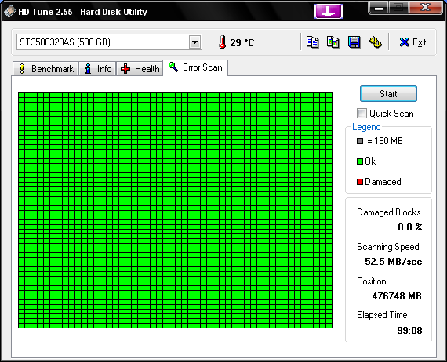Click the copy text to clipboard icon

tap(312, 42)
